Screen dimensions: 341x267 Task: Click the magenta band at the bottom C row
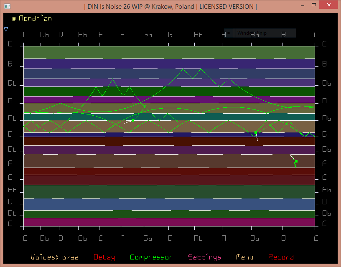click(169, 222)
